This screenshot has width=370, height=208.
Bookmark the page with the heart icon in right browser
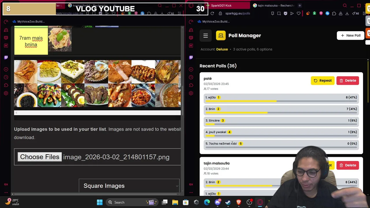click(298, 13)
